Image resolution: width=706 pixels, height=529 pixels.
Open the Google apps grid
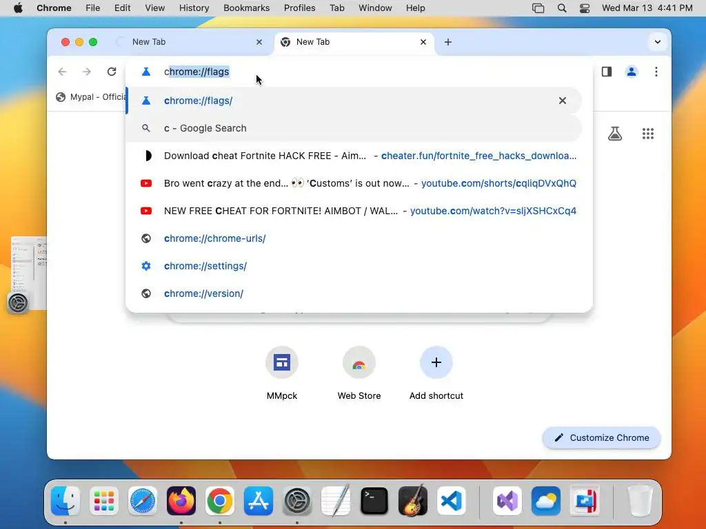[x=648, y=134]
